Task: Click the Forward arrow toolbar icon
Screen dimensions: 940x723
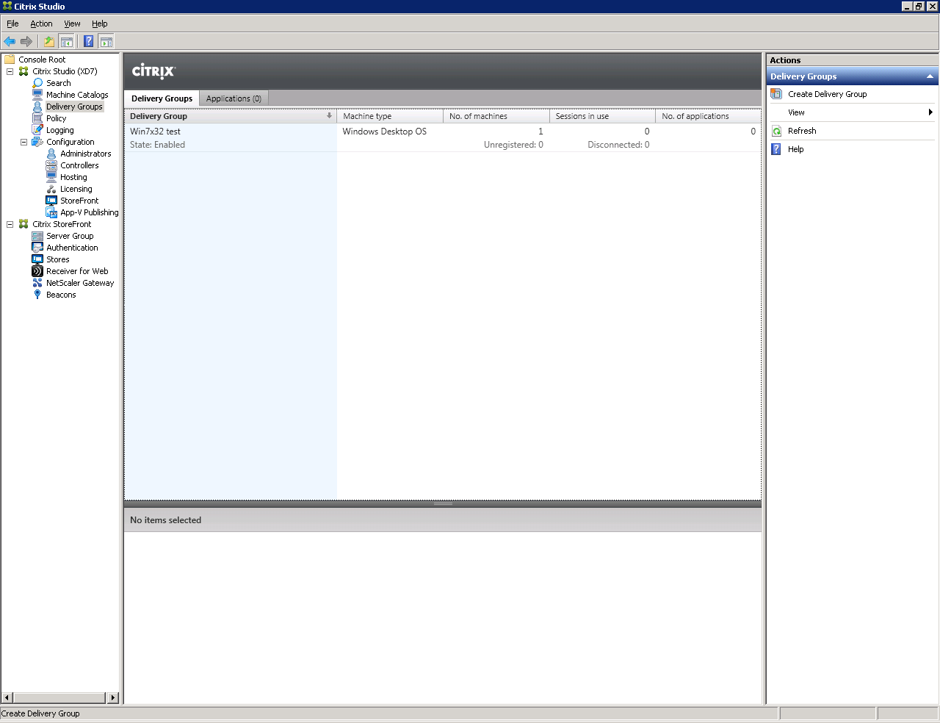Action: pyautogui.click(x=26, y=41)
